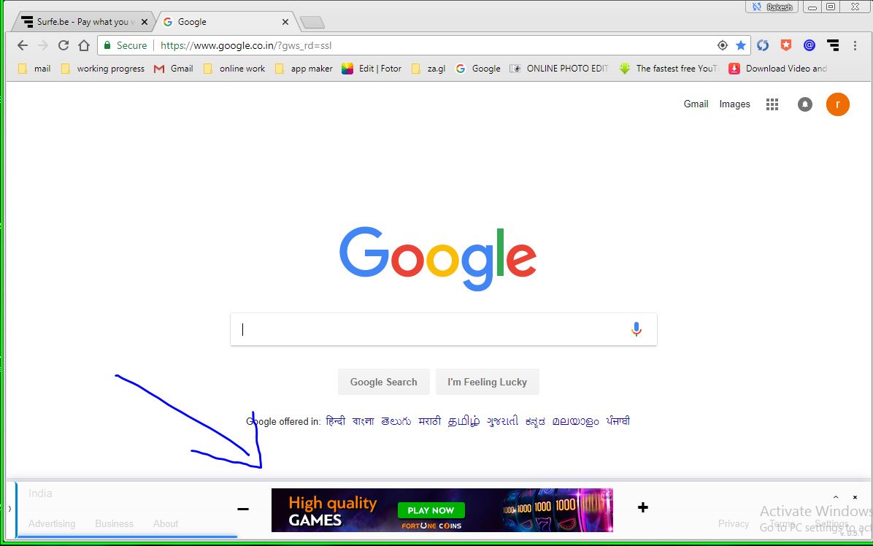Image resolution: width=873 pixels, height=546 pixels.
Task: Click the Google logo
Action: (x=438, y=258)
